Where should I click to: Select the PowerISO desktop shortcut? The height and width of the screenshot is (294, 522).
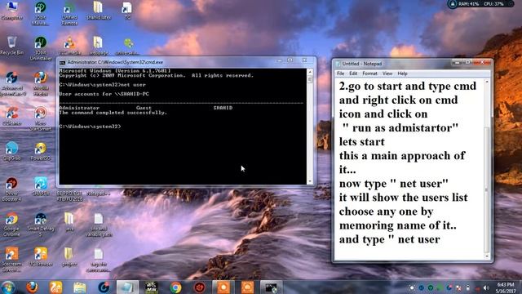point(41,150)
